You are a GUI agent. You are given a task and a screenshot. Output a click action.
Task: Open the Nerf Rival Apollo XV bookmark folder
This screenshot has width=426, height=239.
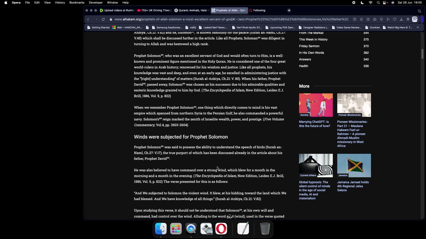tap(247, 28)
